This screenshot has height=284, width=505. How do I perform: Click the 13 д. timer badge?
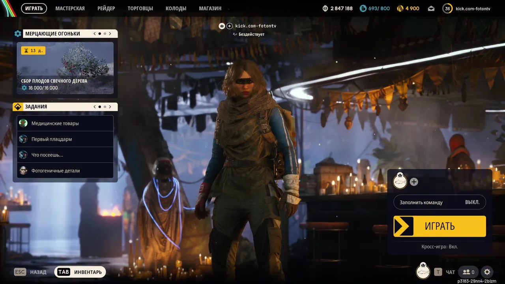[x=33, y=50]
